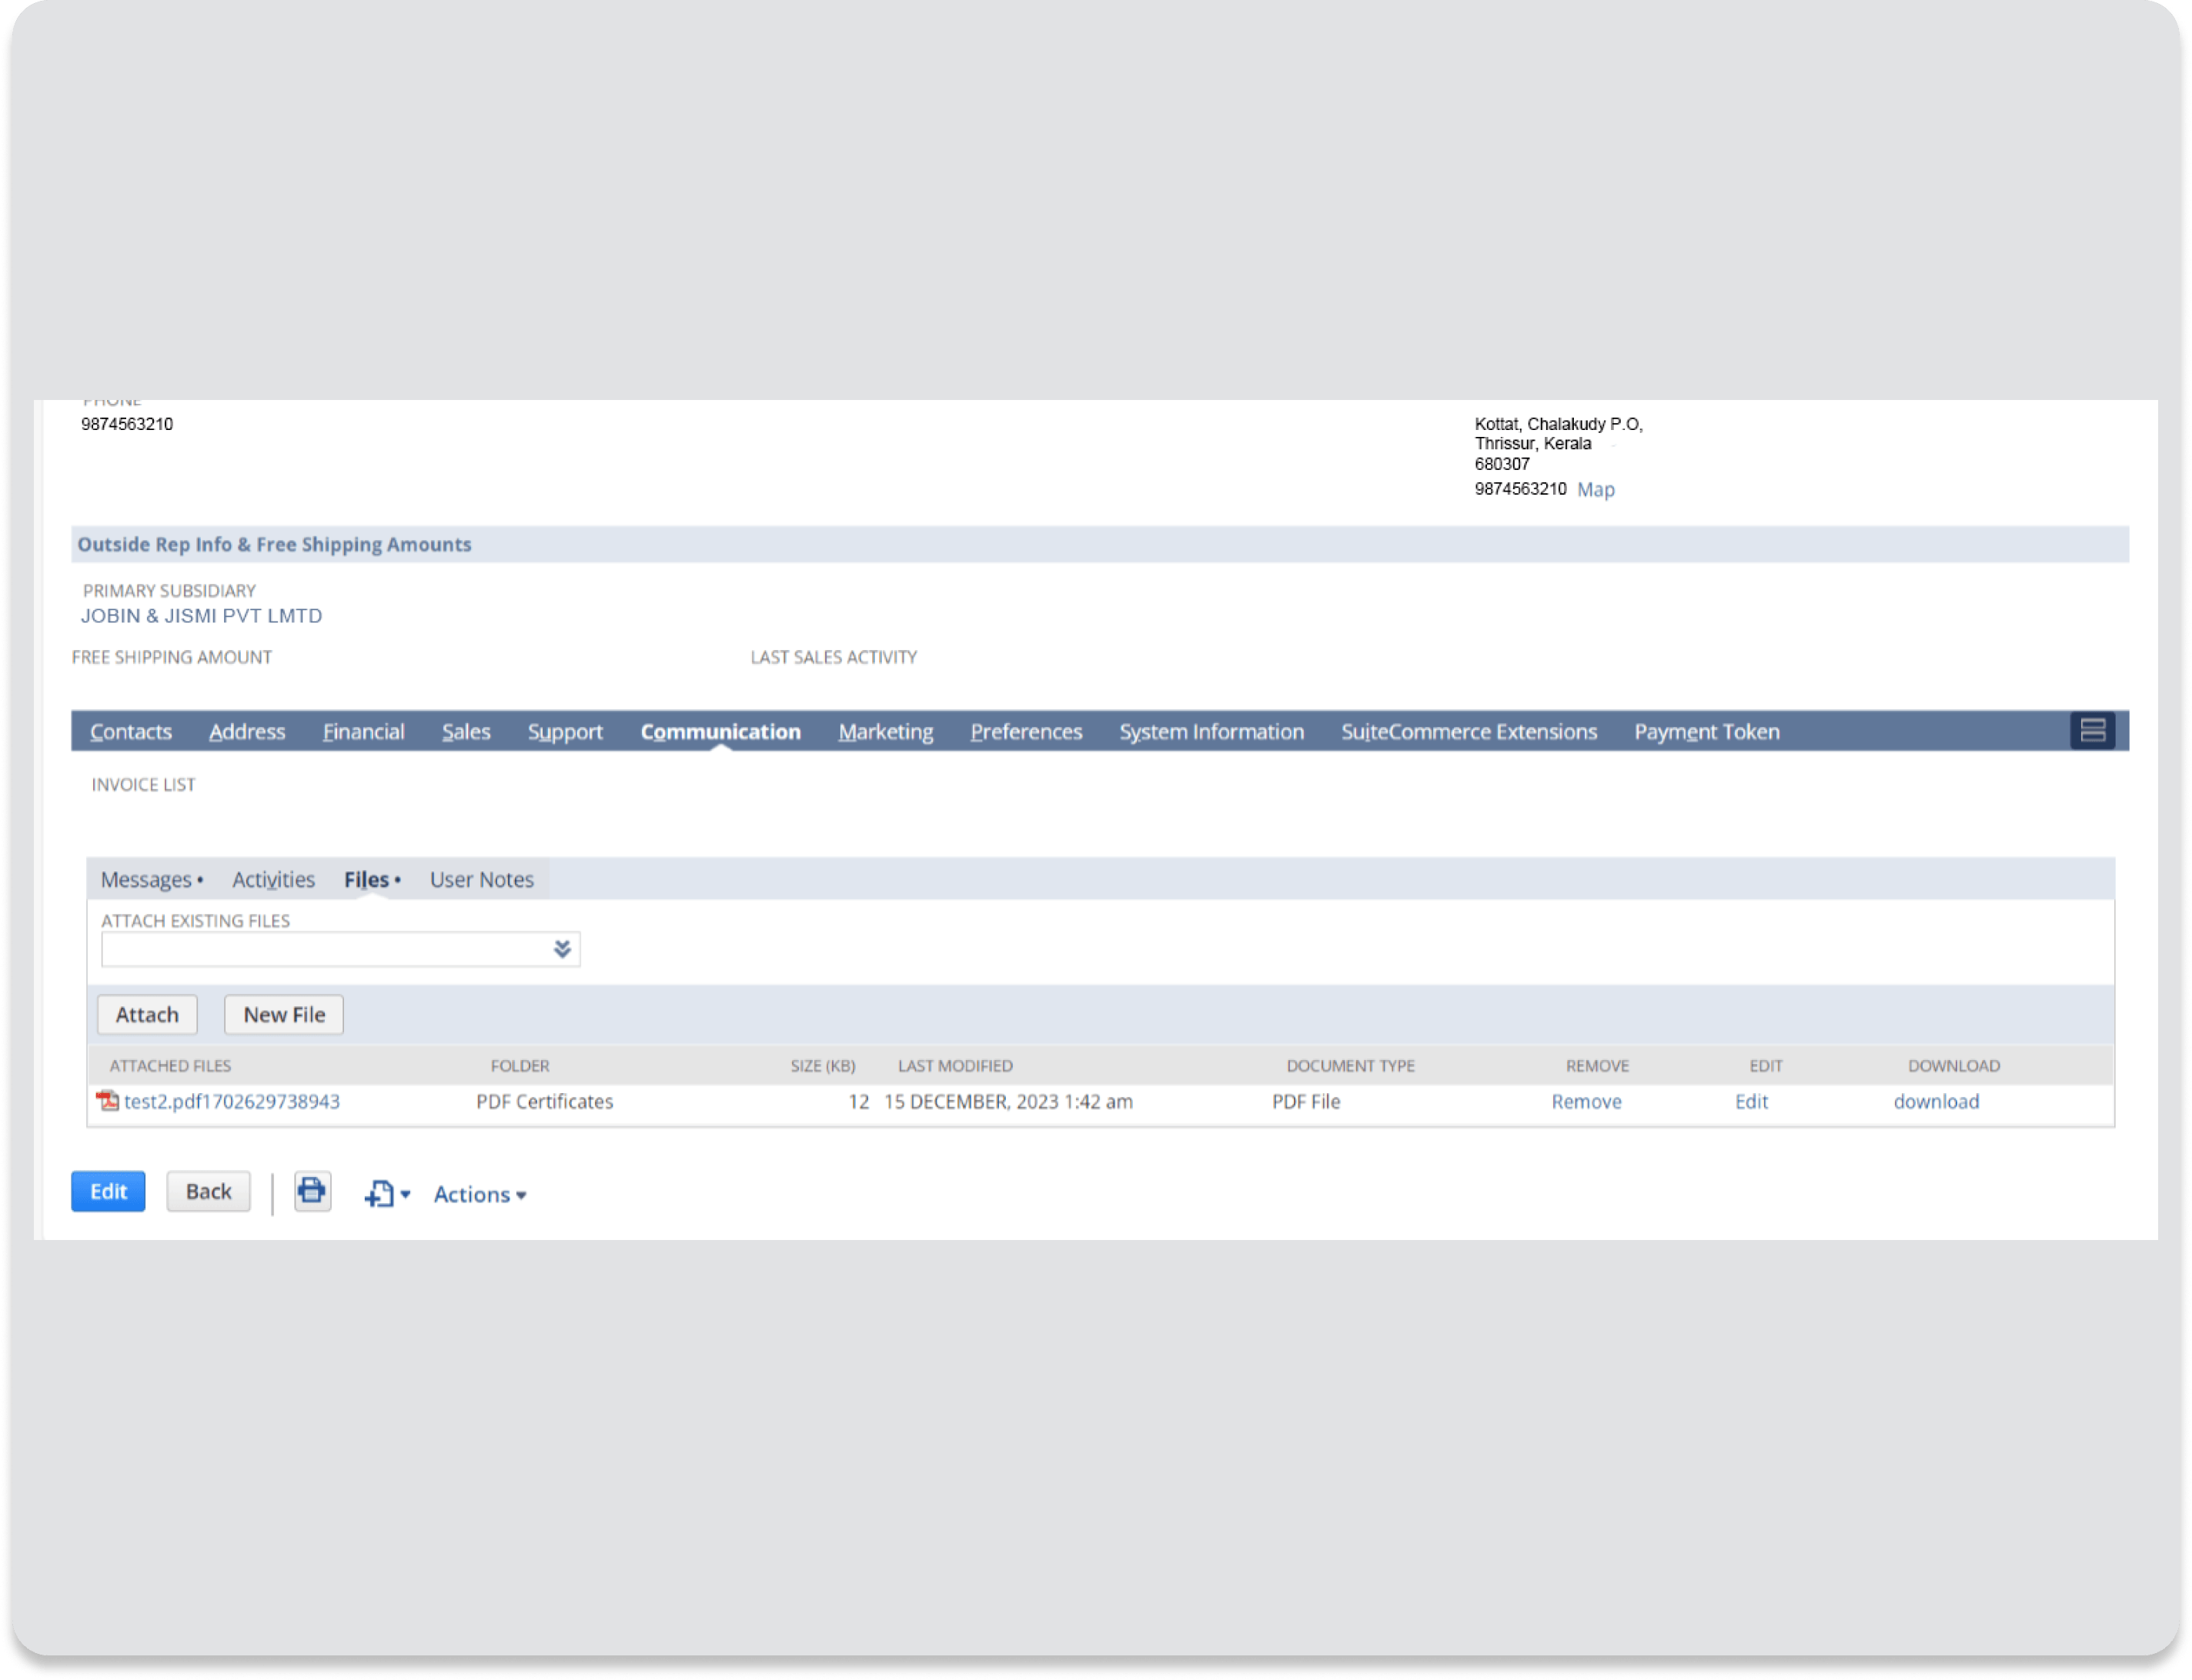Toggle the subtab list view icon
This screenshot has width=2192, height=1680.
tap(2093, 730)
